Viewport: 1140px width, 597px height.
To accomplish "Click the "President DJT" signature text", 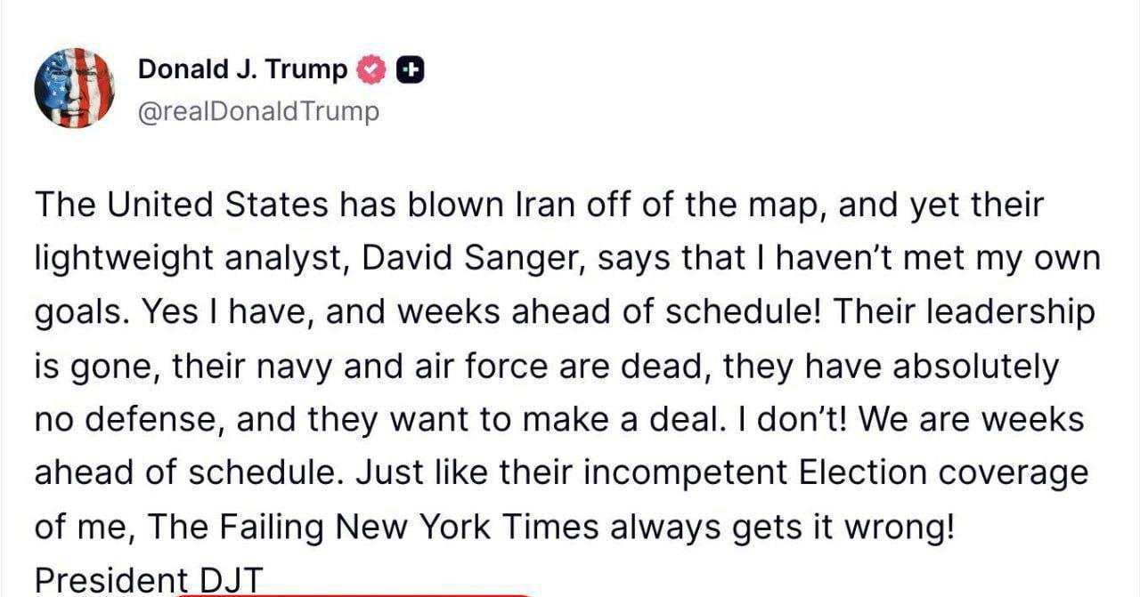I will pyautogui.click(x=149, y=581).
